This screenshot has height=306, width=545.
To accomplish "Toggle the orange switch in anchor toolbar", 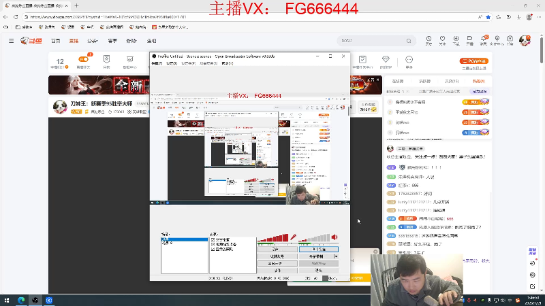I will [x=83, y=59].
